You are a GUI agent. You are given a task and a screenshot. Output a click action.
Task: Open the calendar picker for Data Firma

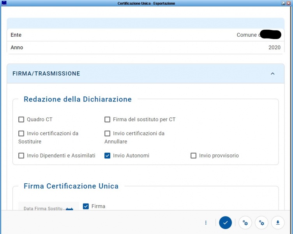coord(69,209)
